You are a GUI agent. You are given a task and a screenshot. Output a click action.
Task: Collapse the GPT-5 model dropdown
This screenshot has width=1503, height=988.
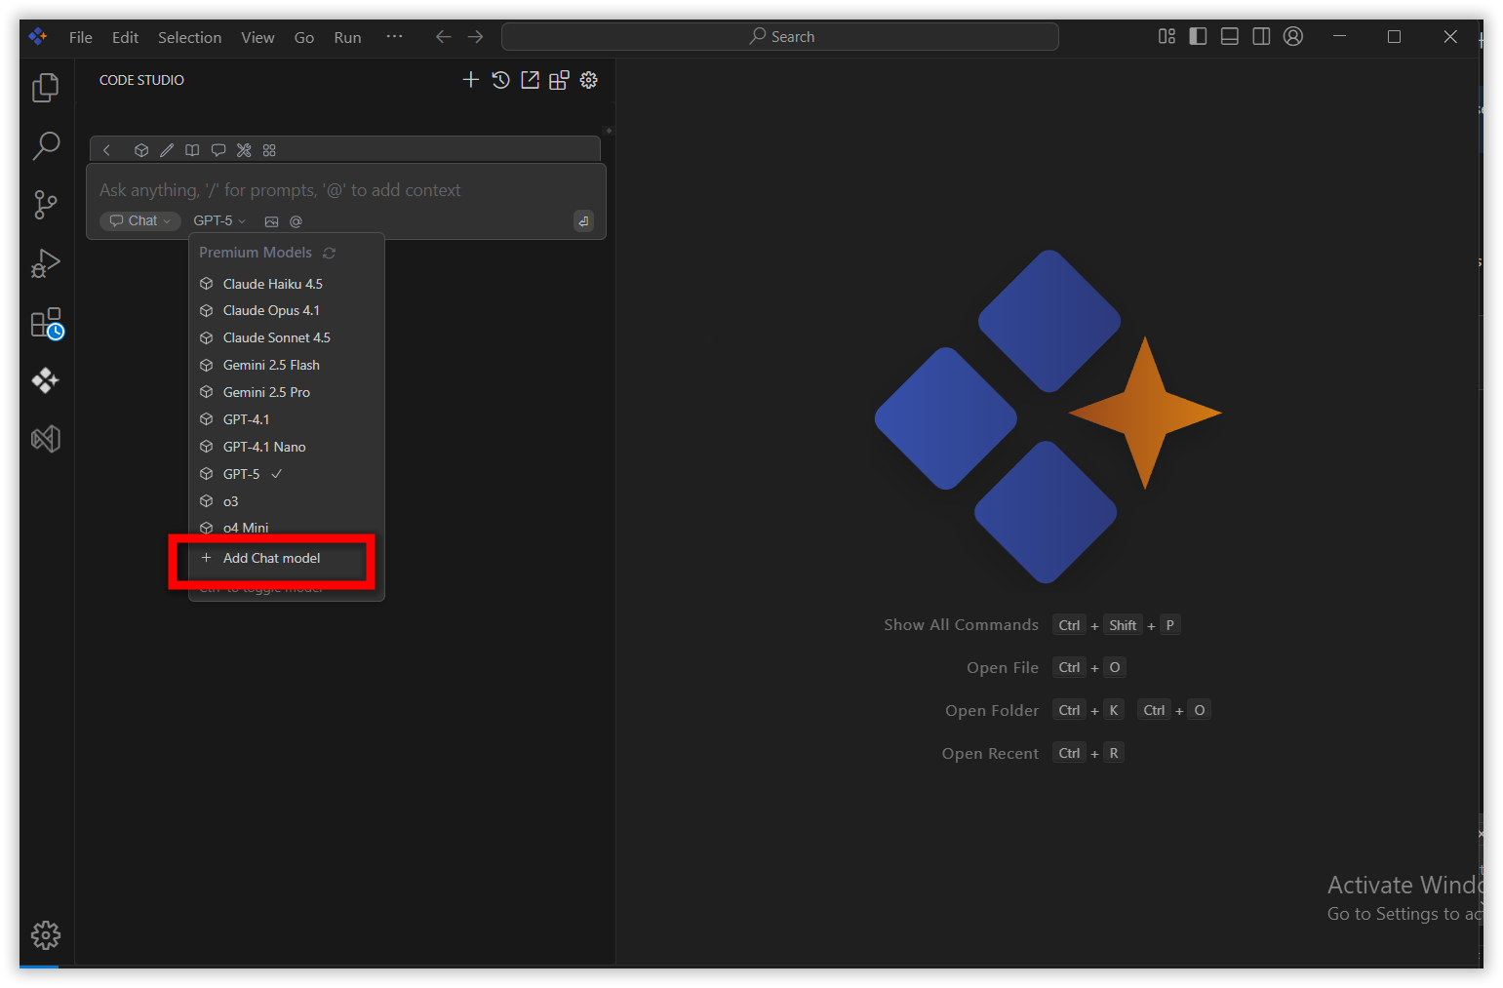[219, 221]
